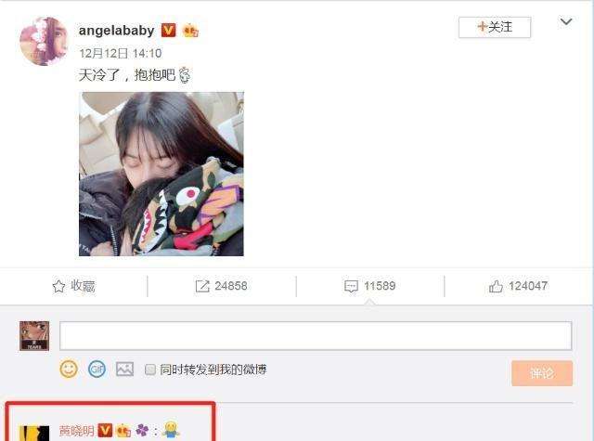The height and width of the screenshot is (441, 594).
Task: Open the commenter name 黄晓明 link
Action: (77, 431)
